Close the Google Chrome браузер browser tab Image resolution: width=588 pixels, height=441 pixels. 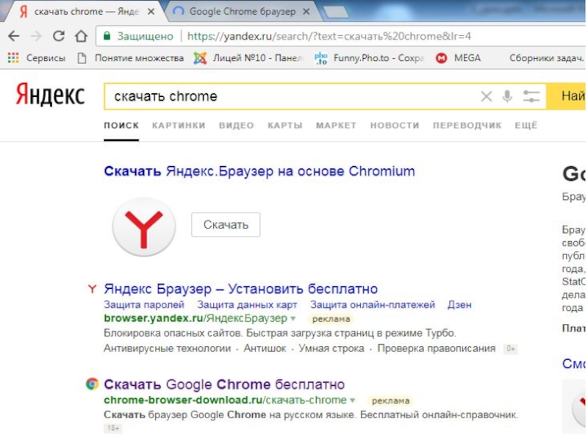click(306, 12)
